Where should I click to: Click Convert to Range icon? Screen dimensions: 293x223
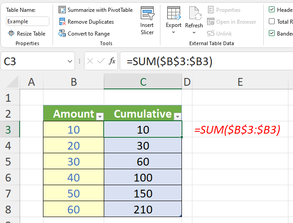click(x=63, y=33)
